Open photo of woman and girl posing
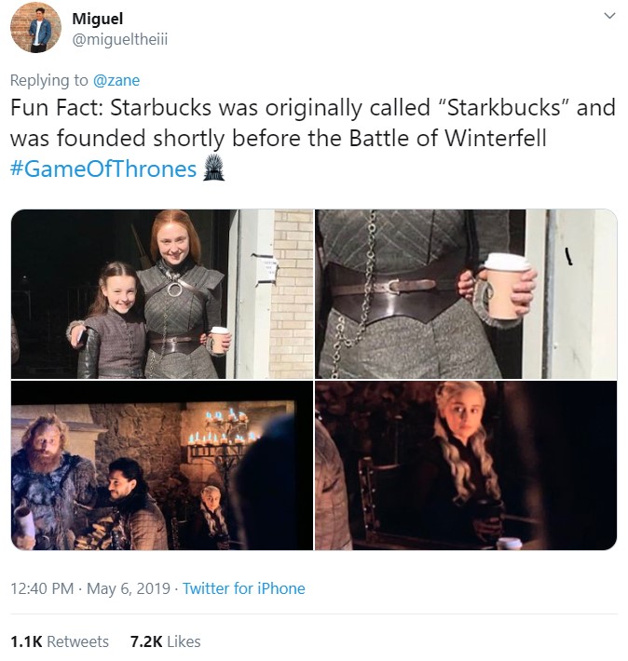The image size is (628, 661). (x=162, y=293)
